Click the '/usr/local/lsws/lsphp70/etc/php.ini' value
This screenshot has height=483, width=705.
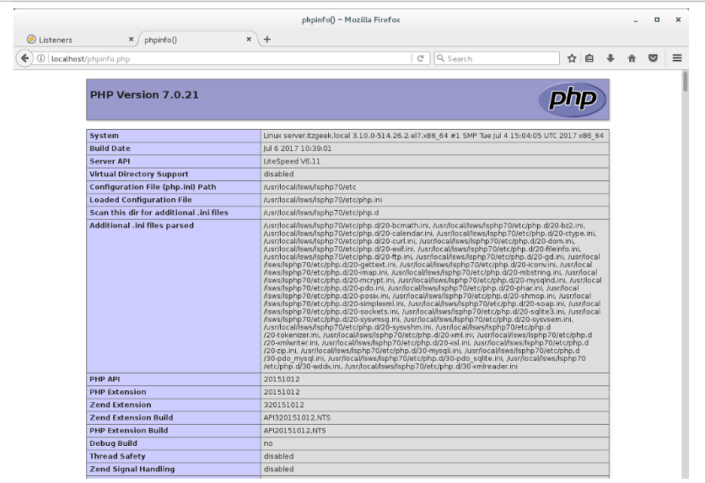coord(323,200)
